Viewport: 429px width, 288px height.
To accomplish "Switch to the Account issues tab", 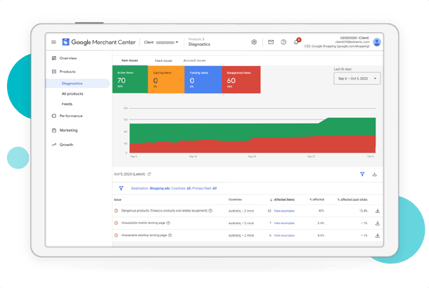I will click(x=195, y=60).
